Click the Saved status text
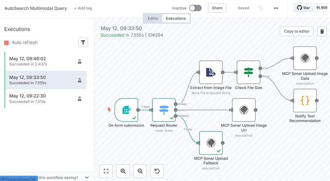Screen dimensions: 330x181 point(244,8)
